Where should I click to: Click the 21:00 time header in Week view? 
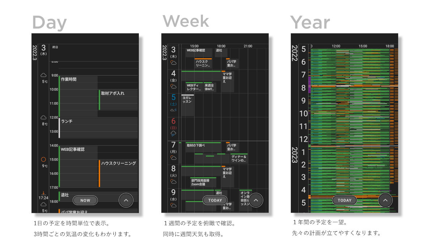[248, 46]
